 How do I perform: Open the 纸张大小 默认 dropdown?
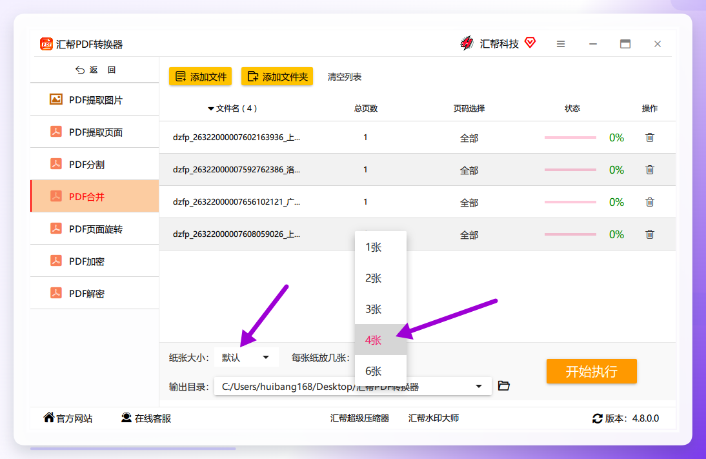[x=246, y=357]
